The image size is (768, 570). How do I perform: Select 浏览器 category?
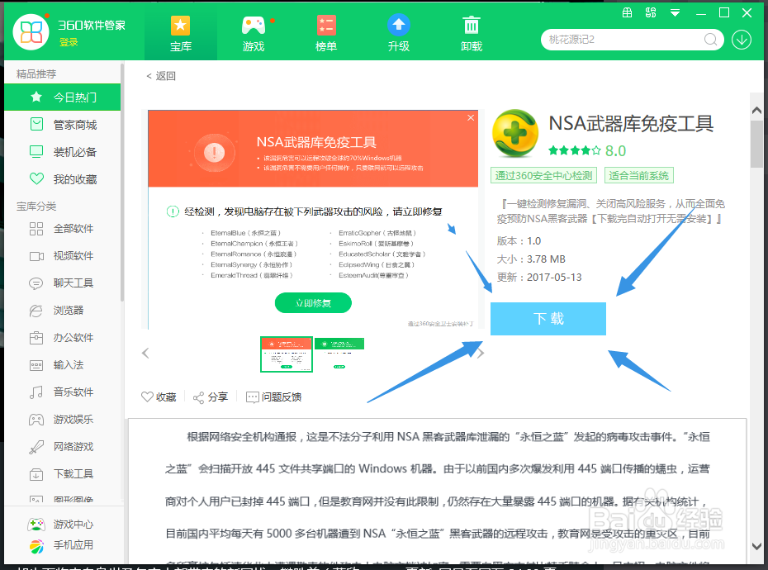(x=62, y=311)
